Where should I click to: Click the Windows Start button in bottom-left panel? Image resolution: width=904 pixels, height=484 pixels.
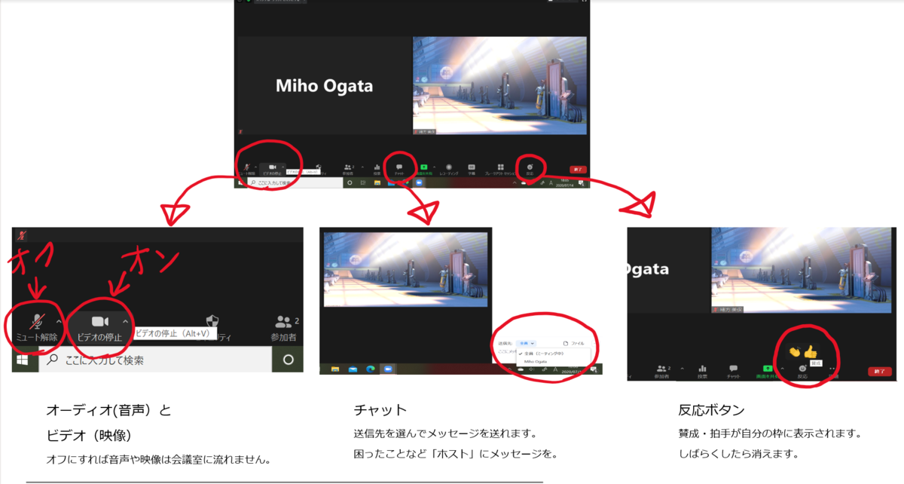click(x=23, y=360)
